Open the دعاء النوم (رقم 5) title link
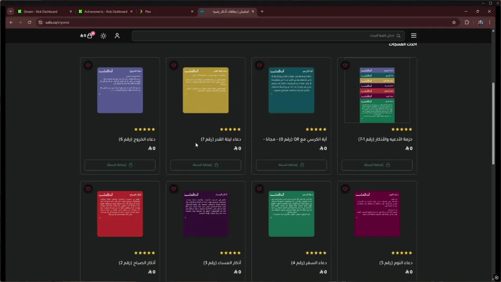Image resolution: width=501 pixels, height=282 pixels. tap(396, 263)
